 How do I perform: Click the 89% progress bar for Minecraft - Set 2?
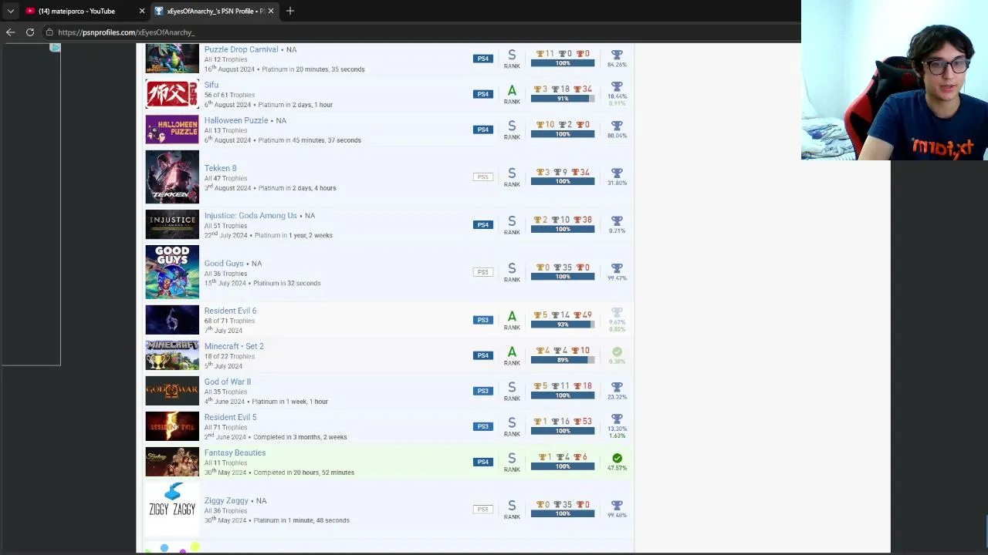[x=563, y=360]
